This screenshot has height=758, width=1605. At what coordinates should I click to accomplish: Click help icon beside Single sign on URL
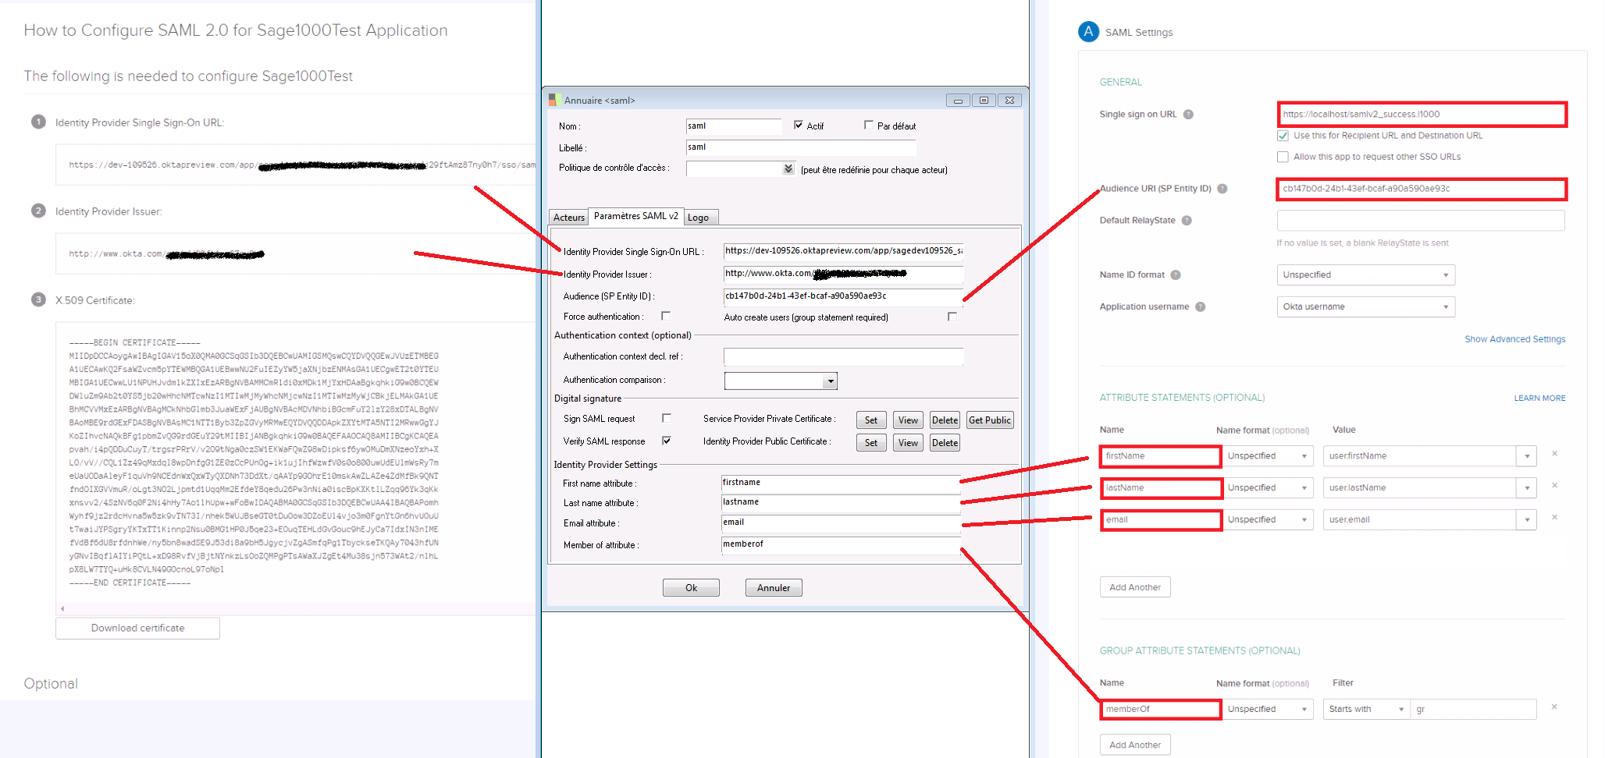(x=1188, y=115)
